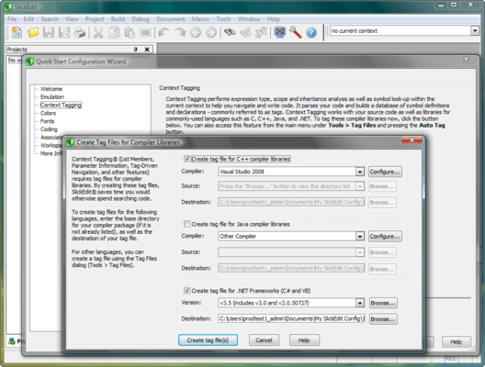This screenshot has height=367, width=485.
Task: Open the Macro menu
Action: (x=200, y=19)
